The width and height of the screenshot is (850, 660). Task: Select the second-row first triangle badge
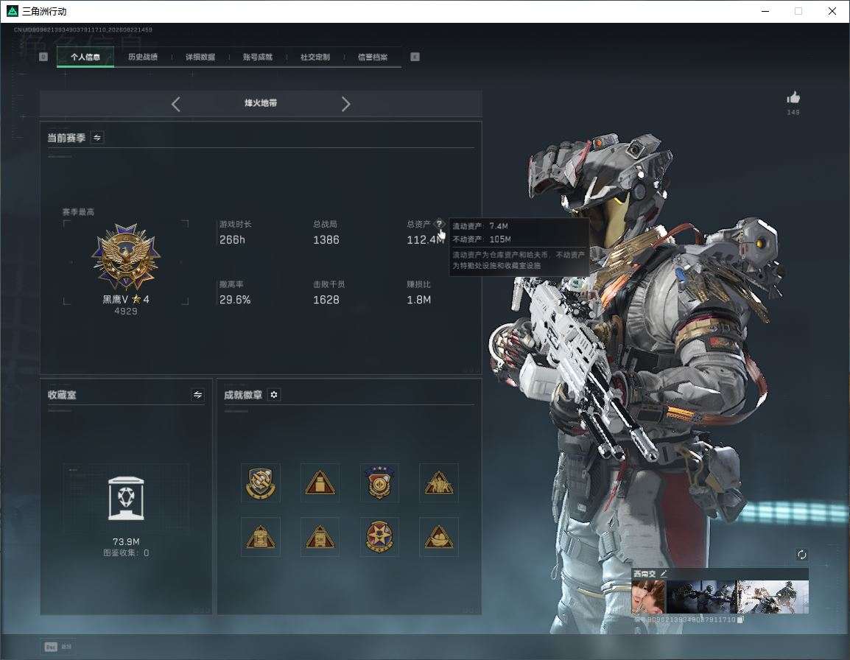pyautogui.click(x=261, y=537)
